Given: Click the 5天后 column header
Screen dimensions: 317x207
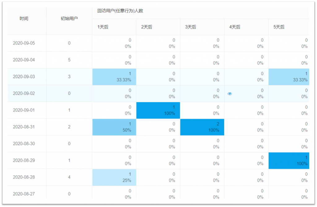Looking at the screenshot, I should coord(279,27).
